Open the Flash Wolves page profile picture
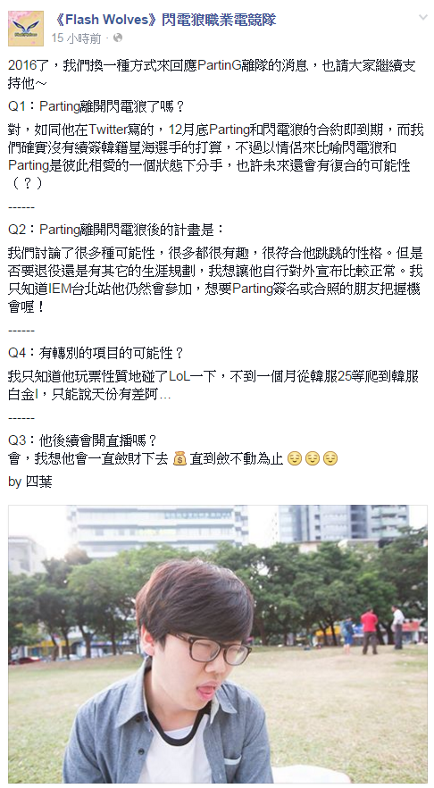 point(26,29)
